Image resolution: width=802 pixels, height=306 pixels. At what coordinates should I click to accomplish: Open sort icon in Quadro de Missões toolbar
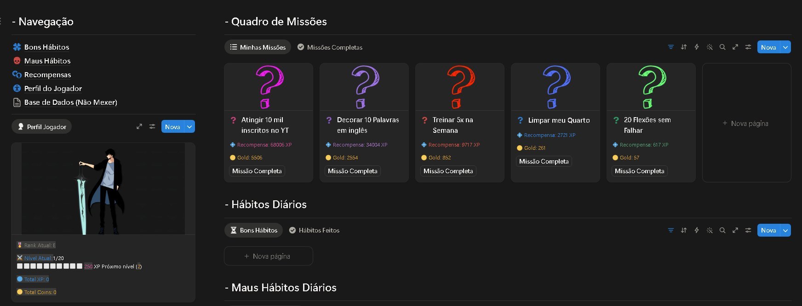684,47
